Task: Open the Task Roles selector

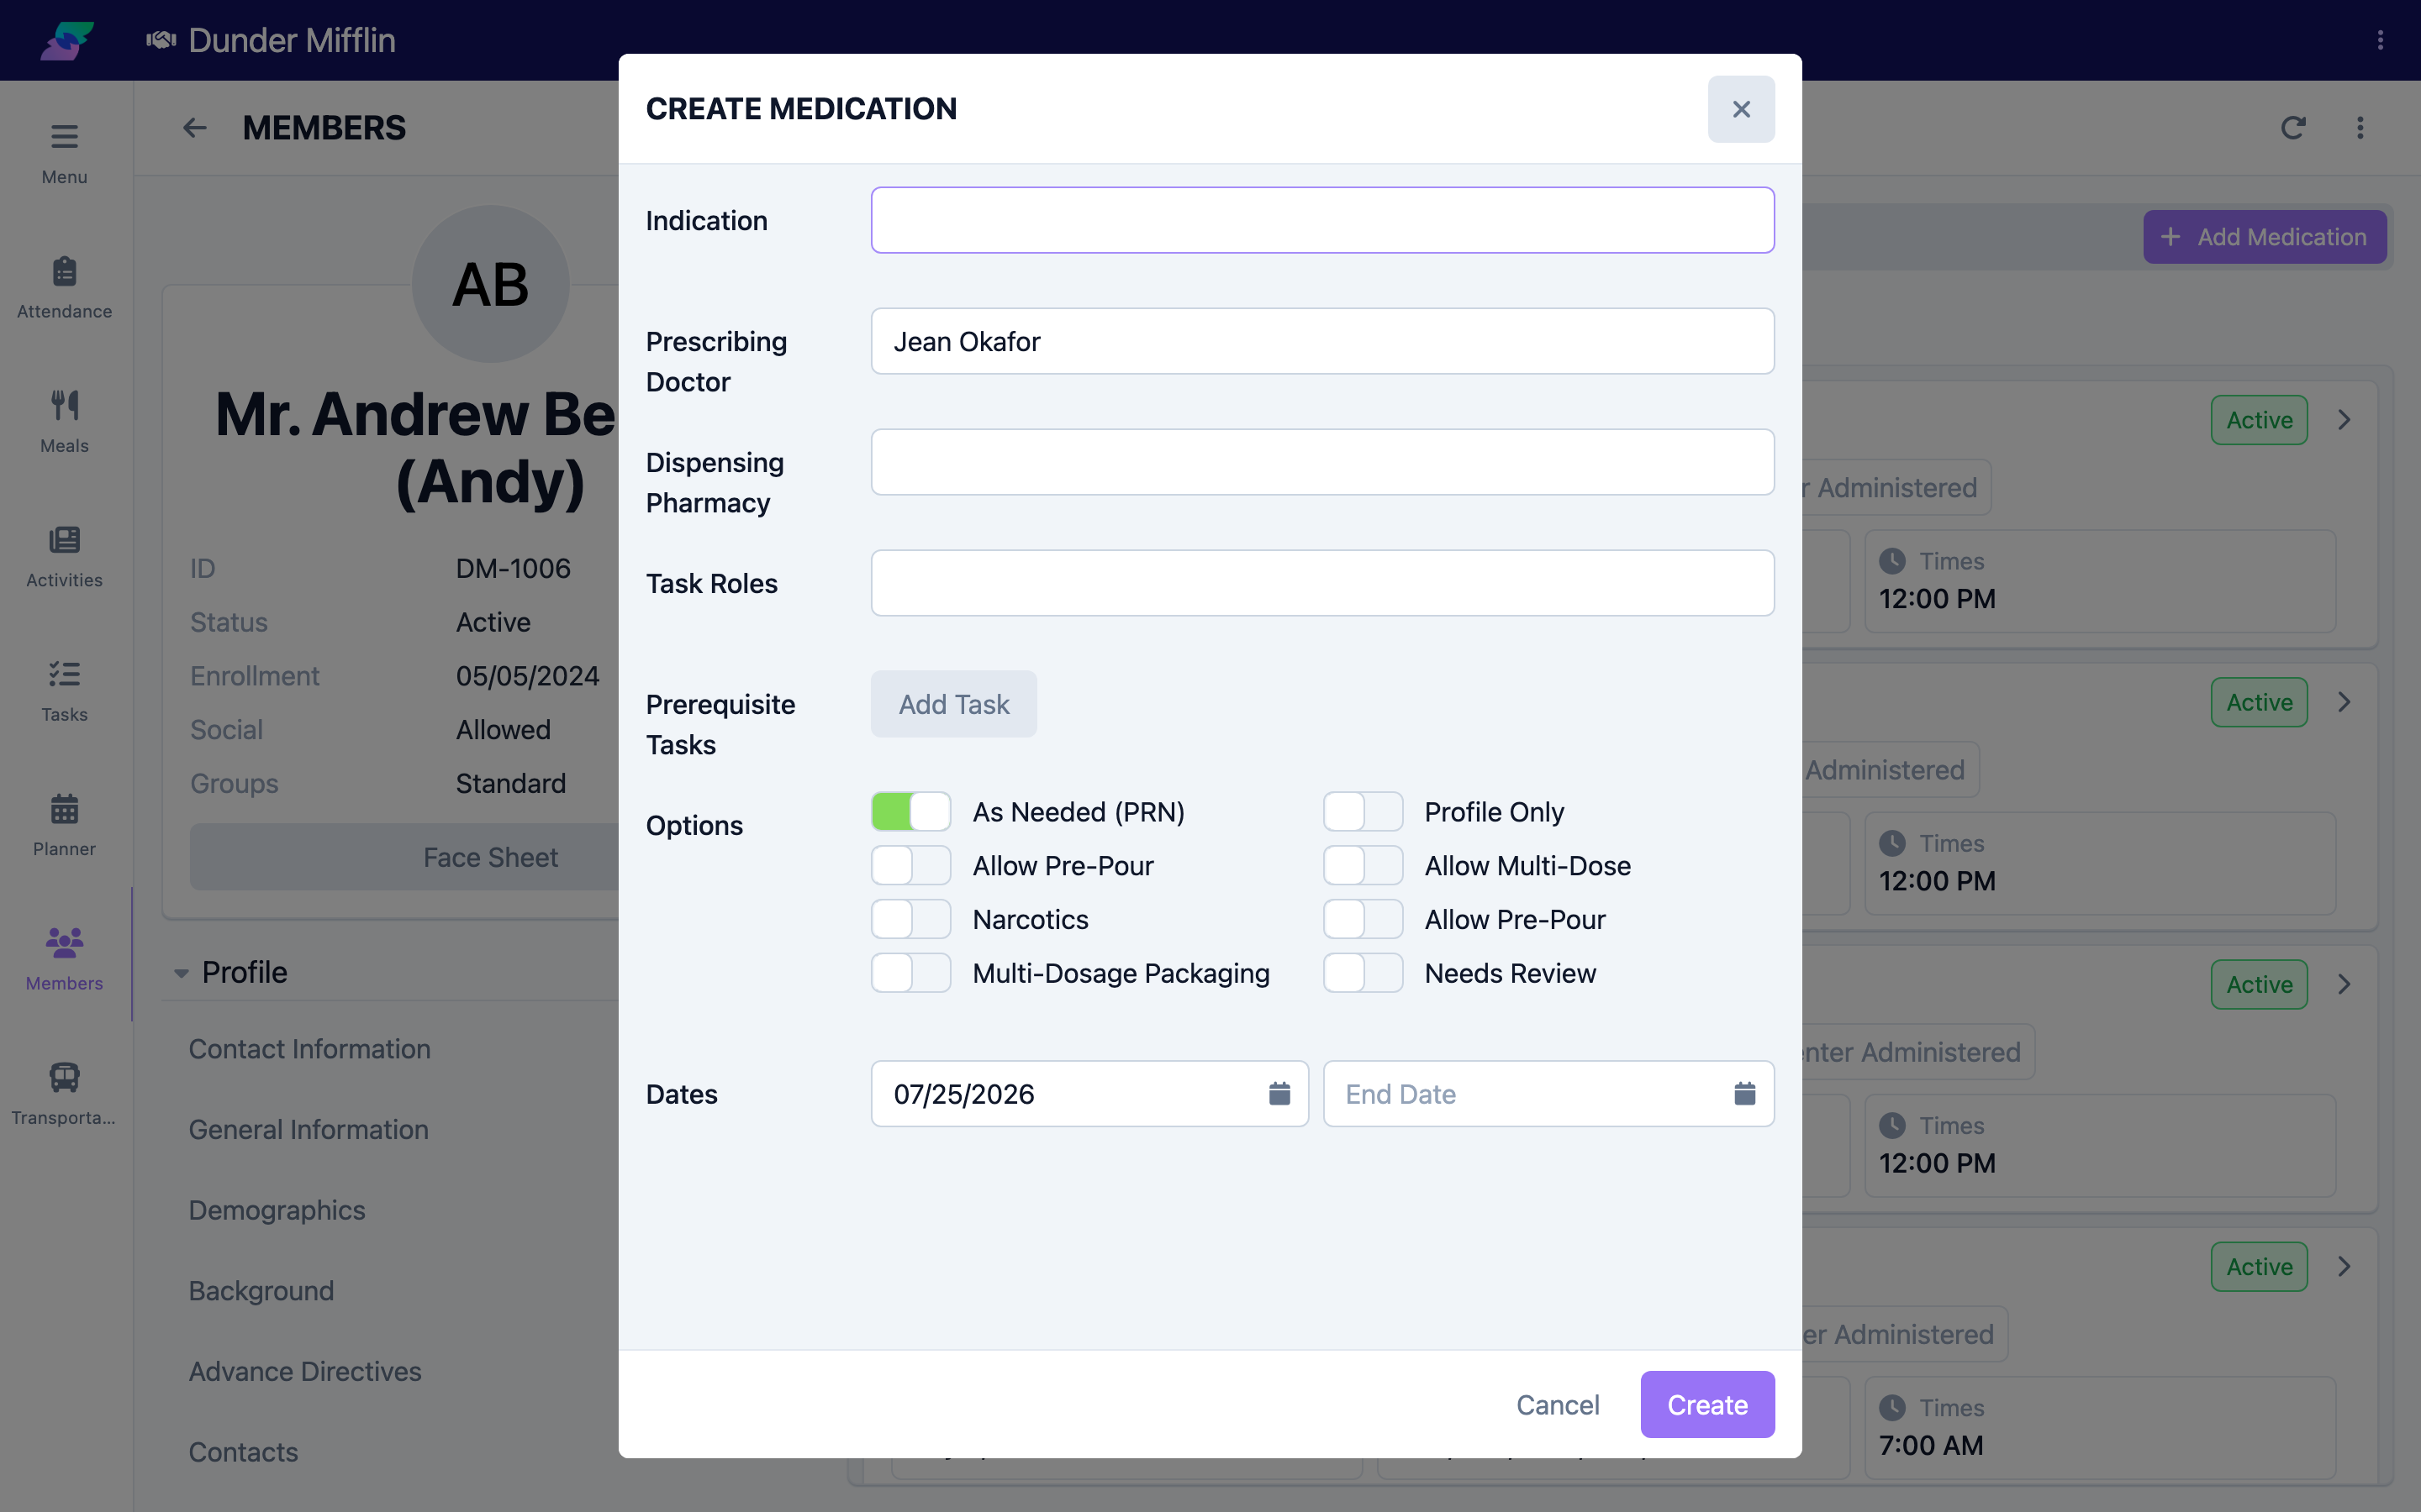Action: tap(1322, 583)
